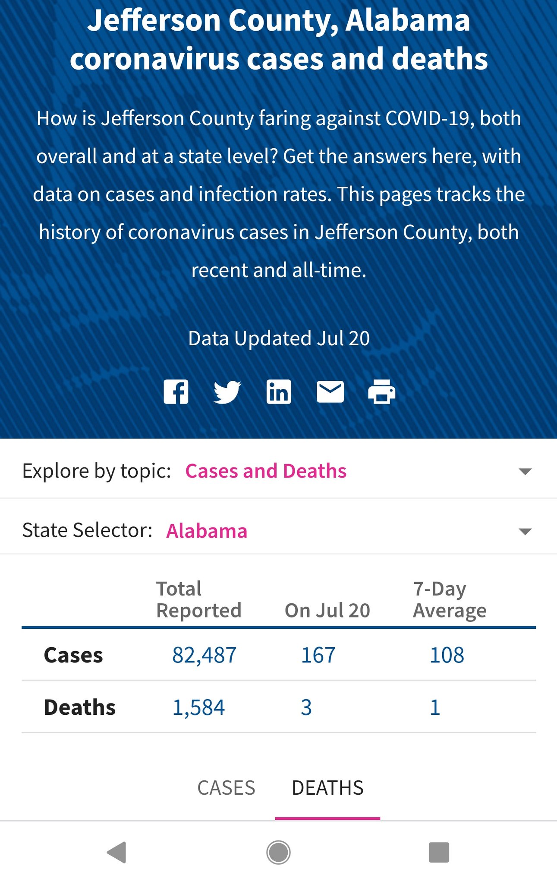This screenshot has height=885, width=557.
Task: Expand Explore by topic dropdown arrow
Action: pos(525,471)
